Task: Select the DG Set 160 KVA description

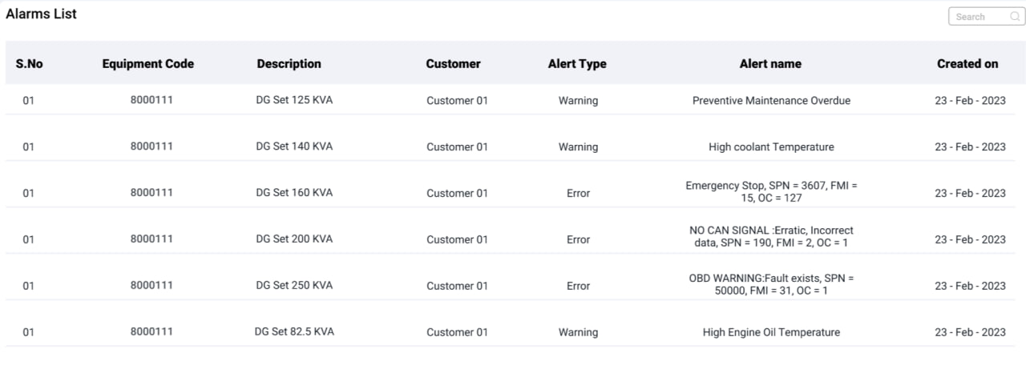Action: click(x=294, y=193)
